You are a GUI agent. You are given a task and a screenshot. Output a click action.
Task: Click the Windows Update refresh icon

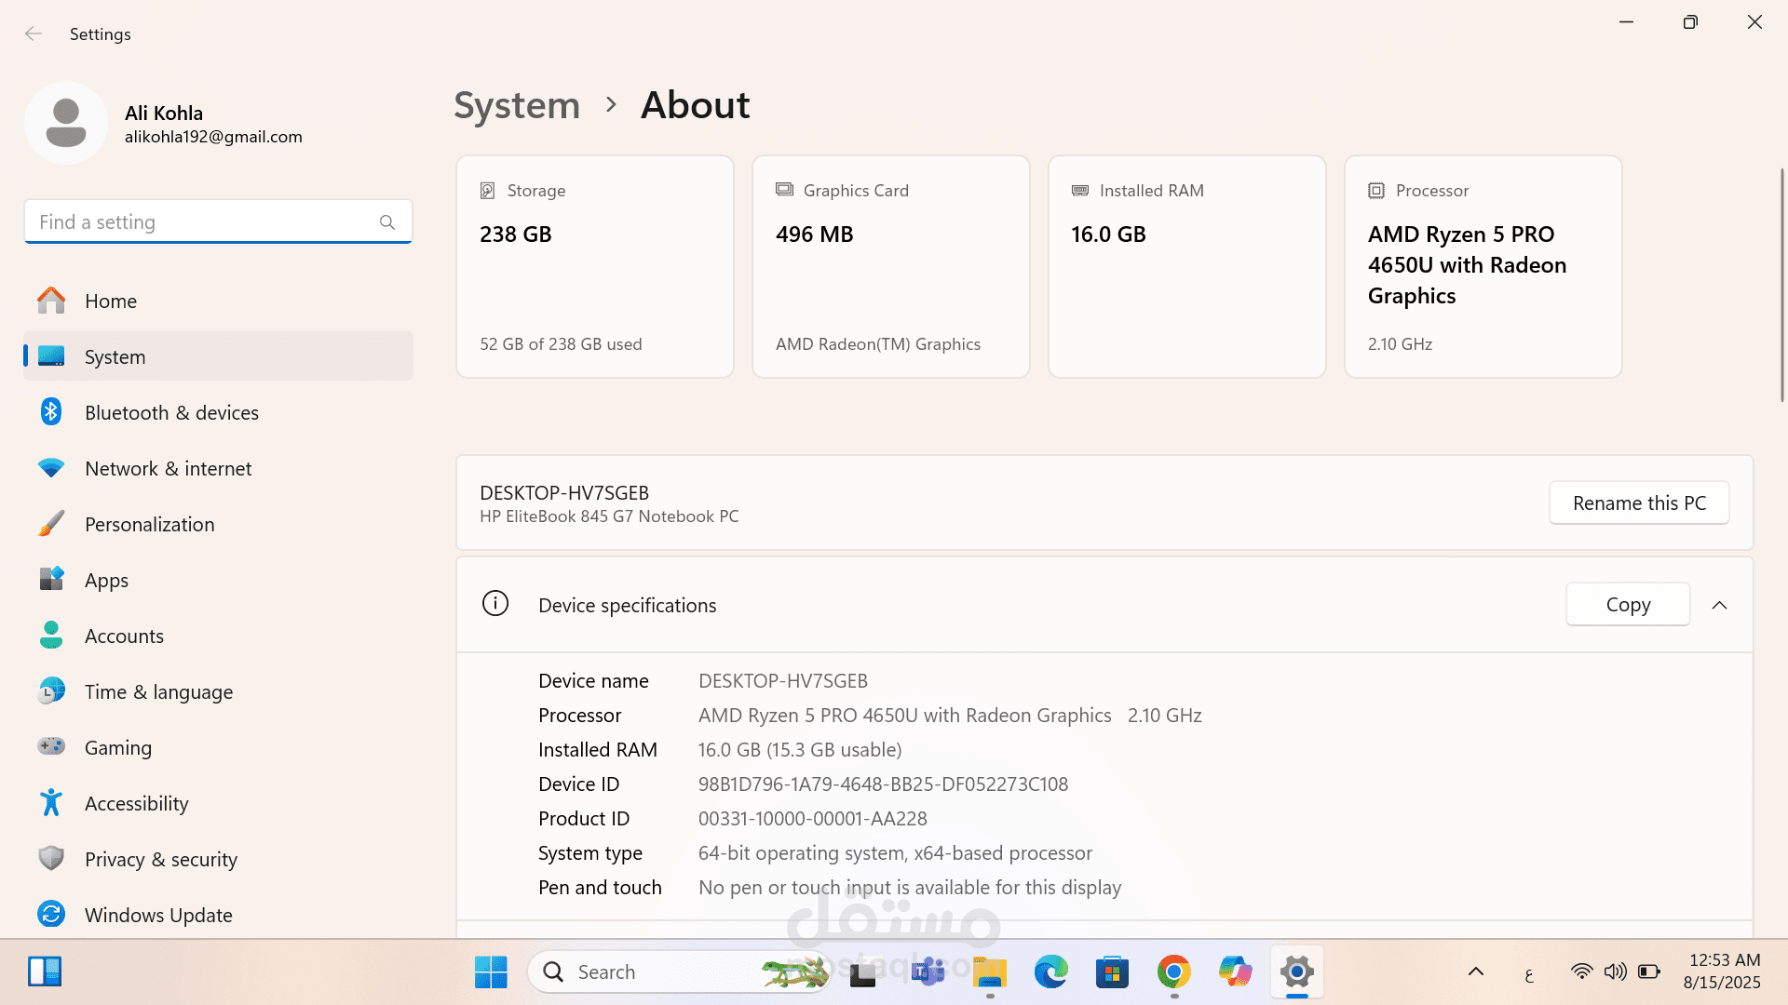pos(51,914)
